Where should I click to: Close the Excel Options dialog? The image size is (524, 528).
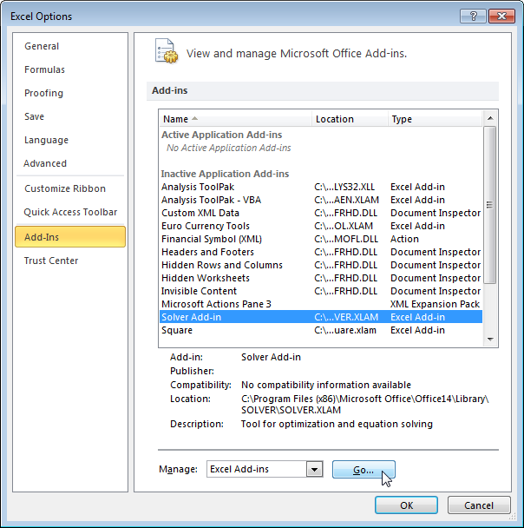[501, 16]
